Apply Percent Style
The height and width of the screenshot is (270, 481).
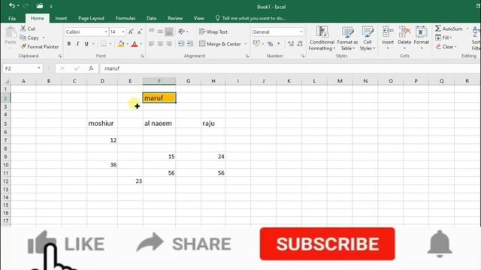270,43
